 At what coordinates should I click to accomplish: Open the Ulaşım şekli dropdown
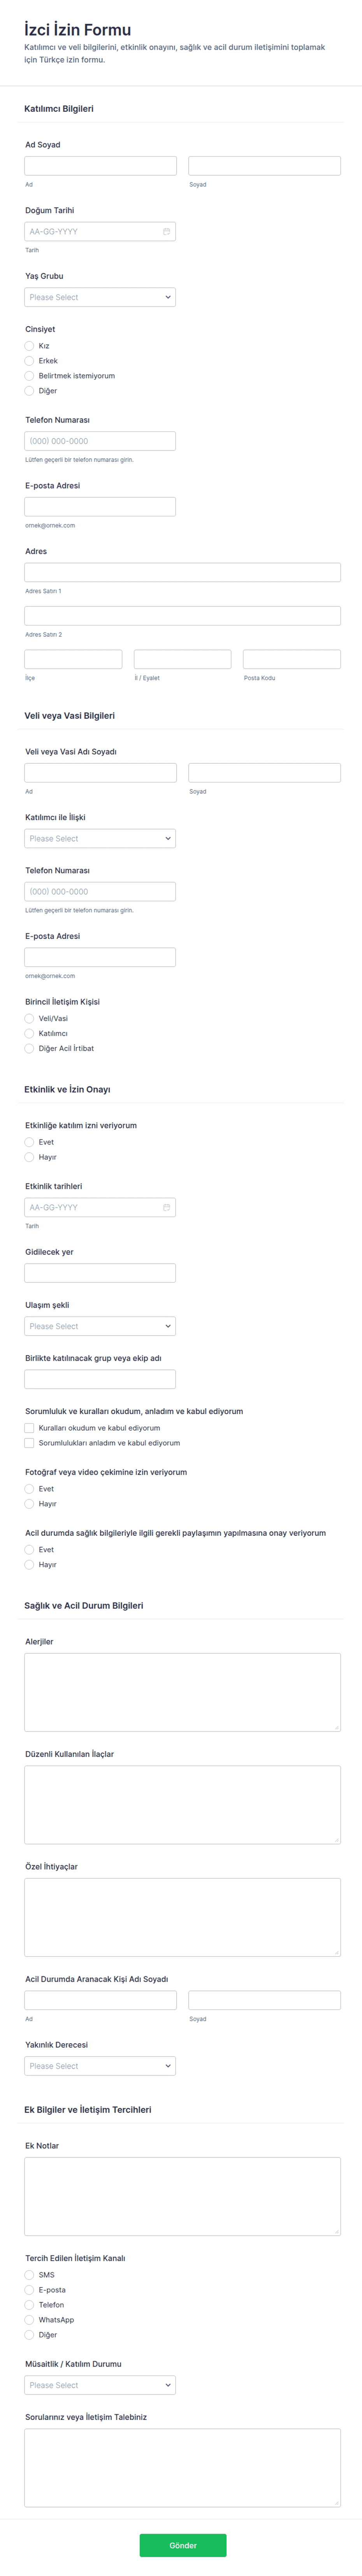(x=100, y=1326)
